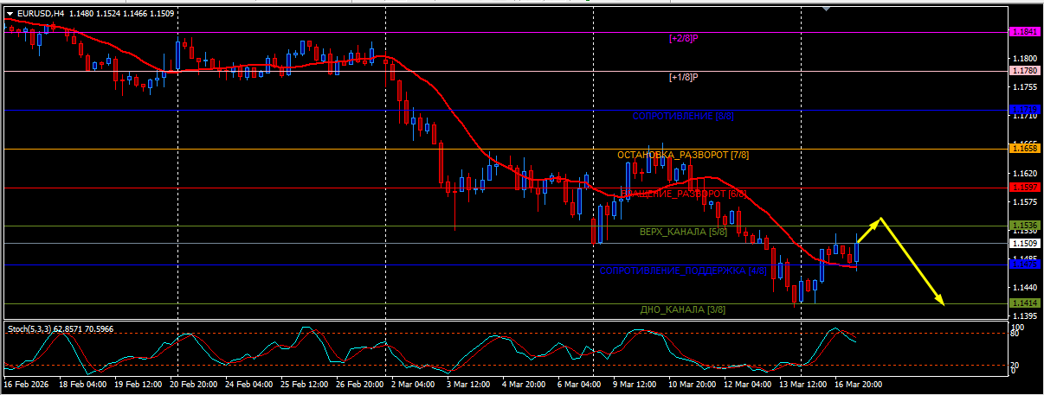Select the ВЕРХ_КАНАЛА [5/8] label

[683, 232]
